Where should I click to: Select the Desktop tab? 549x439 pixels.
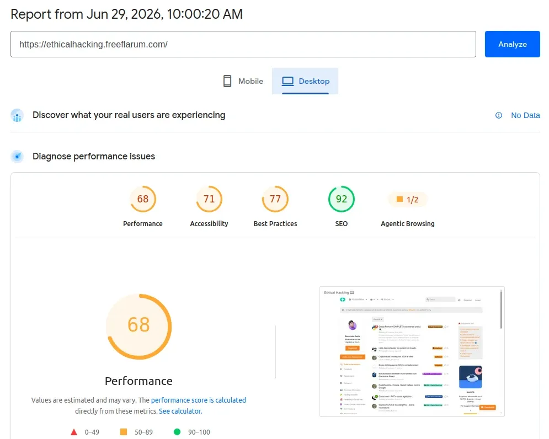[305, 81]
